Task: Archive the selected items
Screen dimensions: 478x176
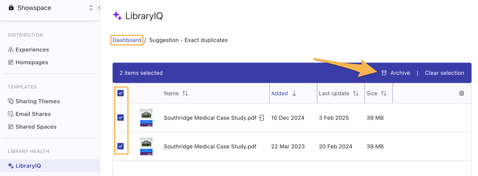Action: 396,73
